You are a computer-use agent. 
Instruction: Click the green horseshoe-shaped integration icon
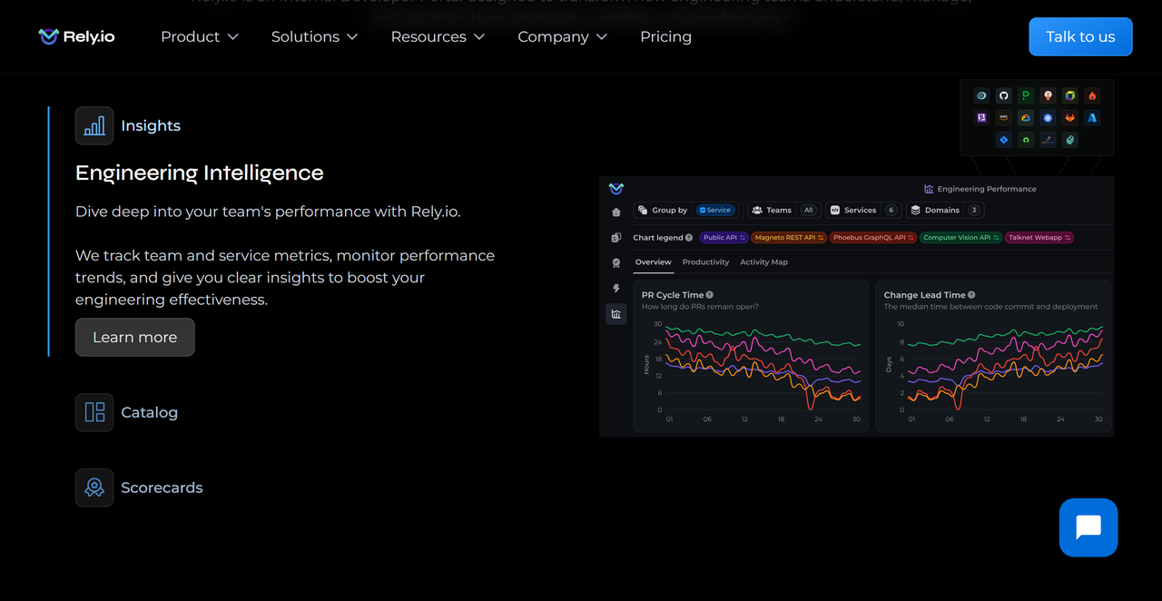point(1026,140)
